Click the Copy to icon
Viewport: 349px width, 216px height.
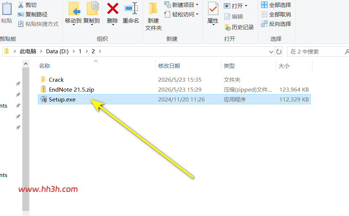92,8
